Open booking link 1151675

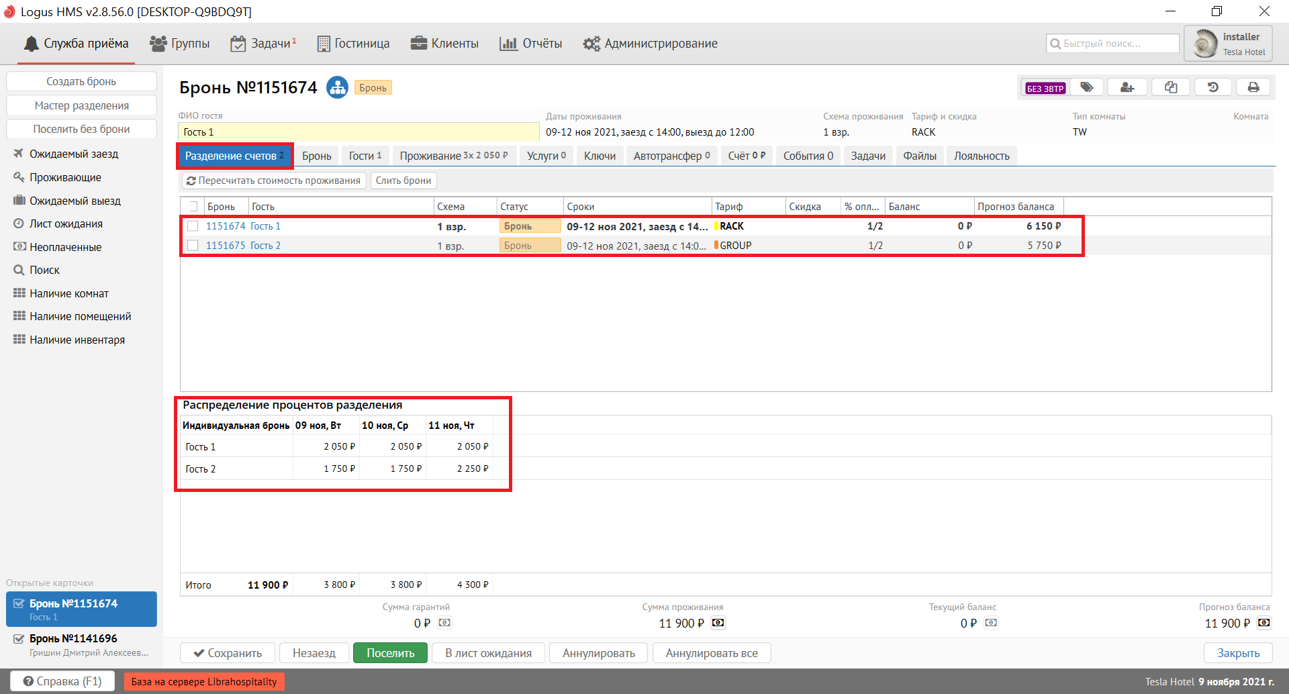pyautogui.click(x=226, y=246)
